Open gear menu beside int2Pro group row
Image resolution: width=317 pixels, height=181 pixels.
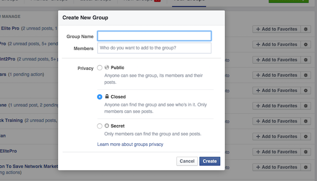click(x=306, y=60)
